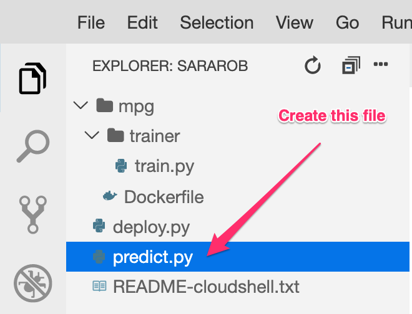This screenshot has height=314, width=412.
Task: Open the File menu
Action: 91,23
